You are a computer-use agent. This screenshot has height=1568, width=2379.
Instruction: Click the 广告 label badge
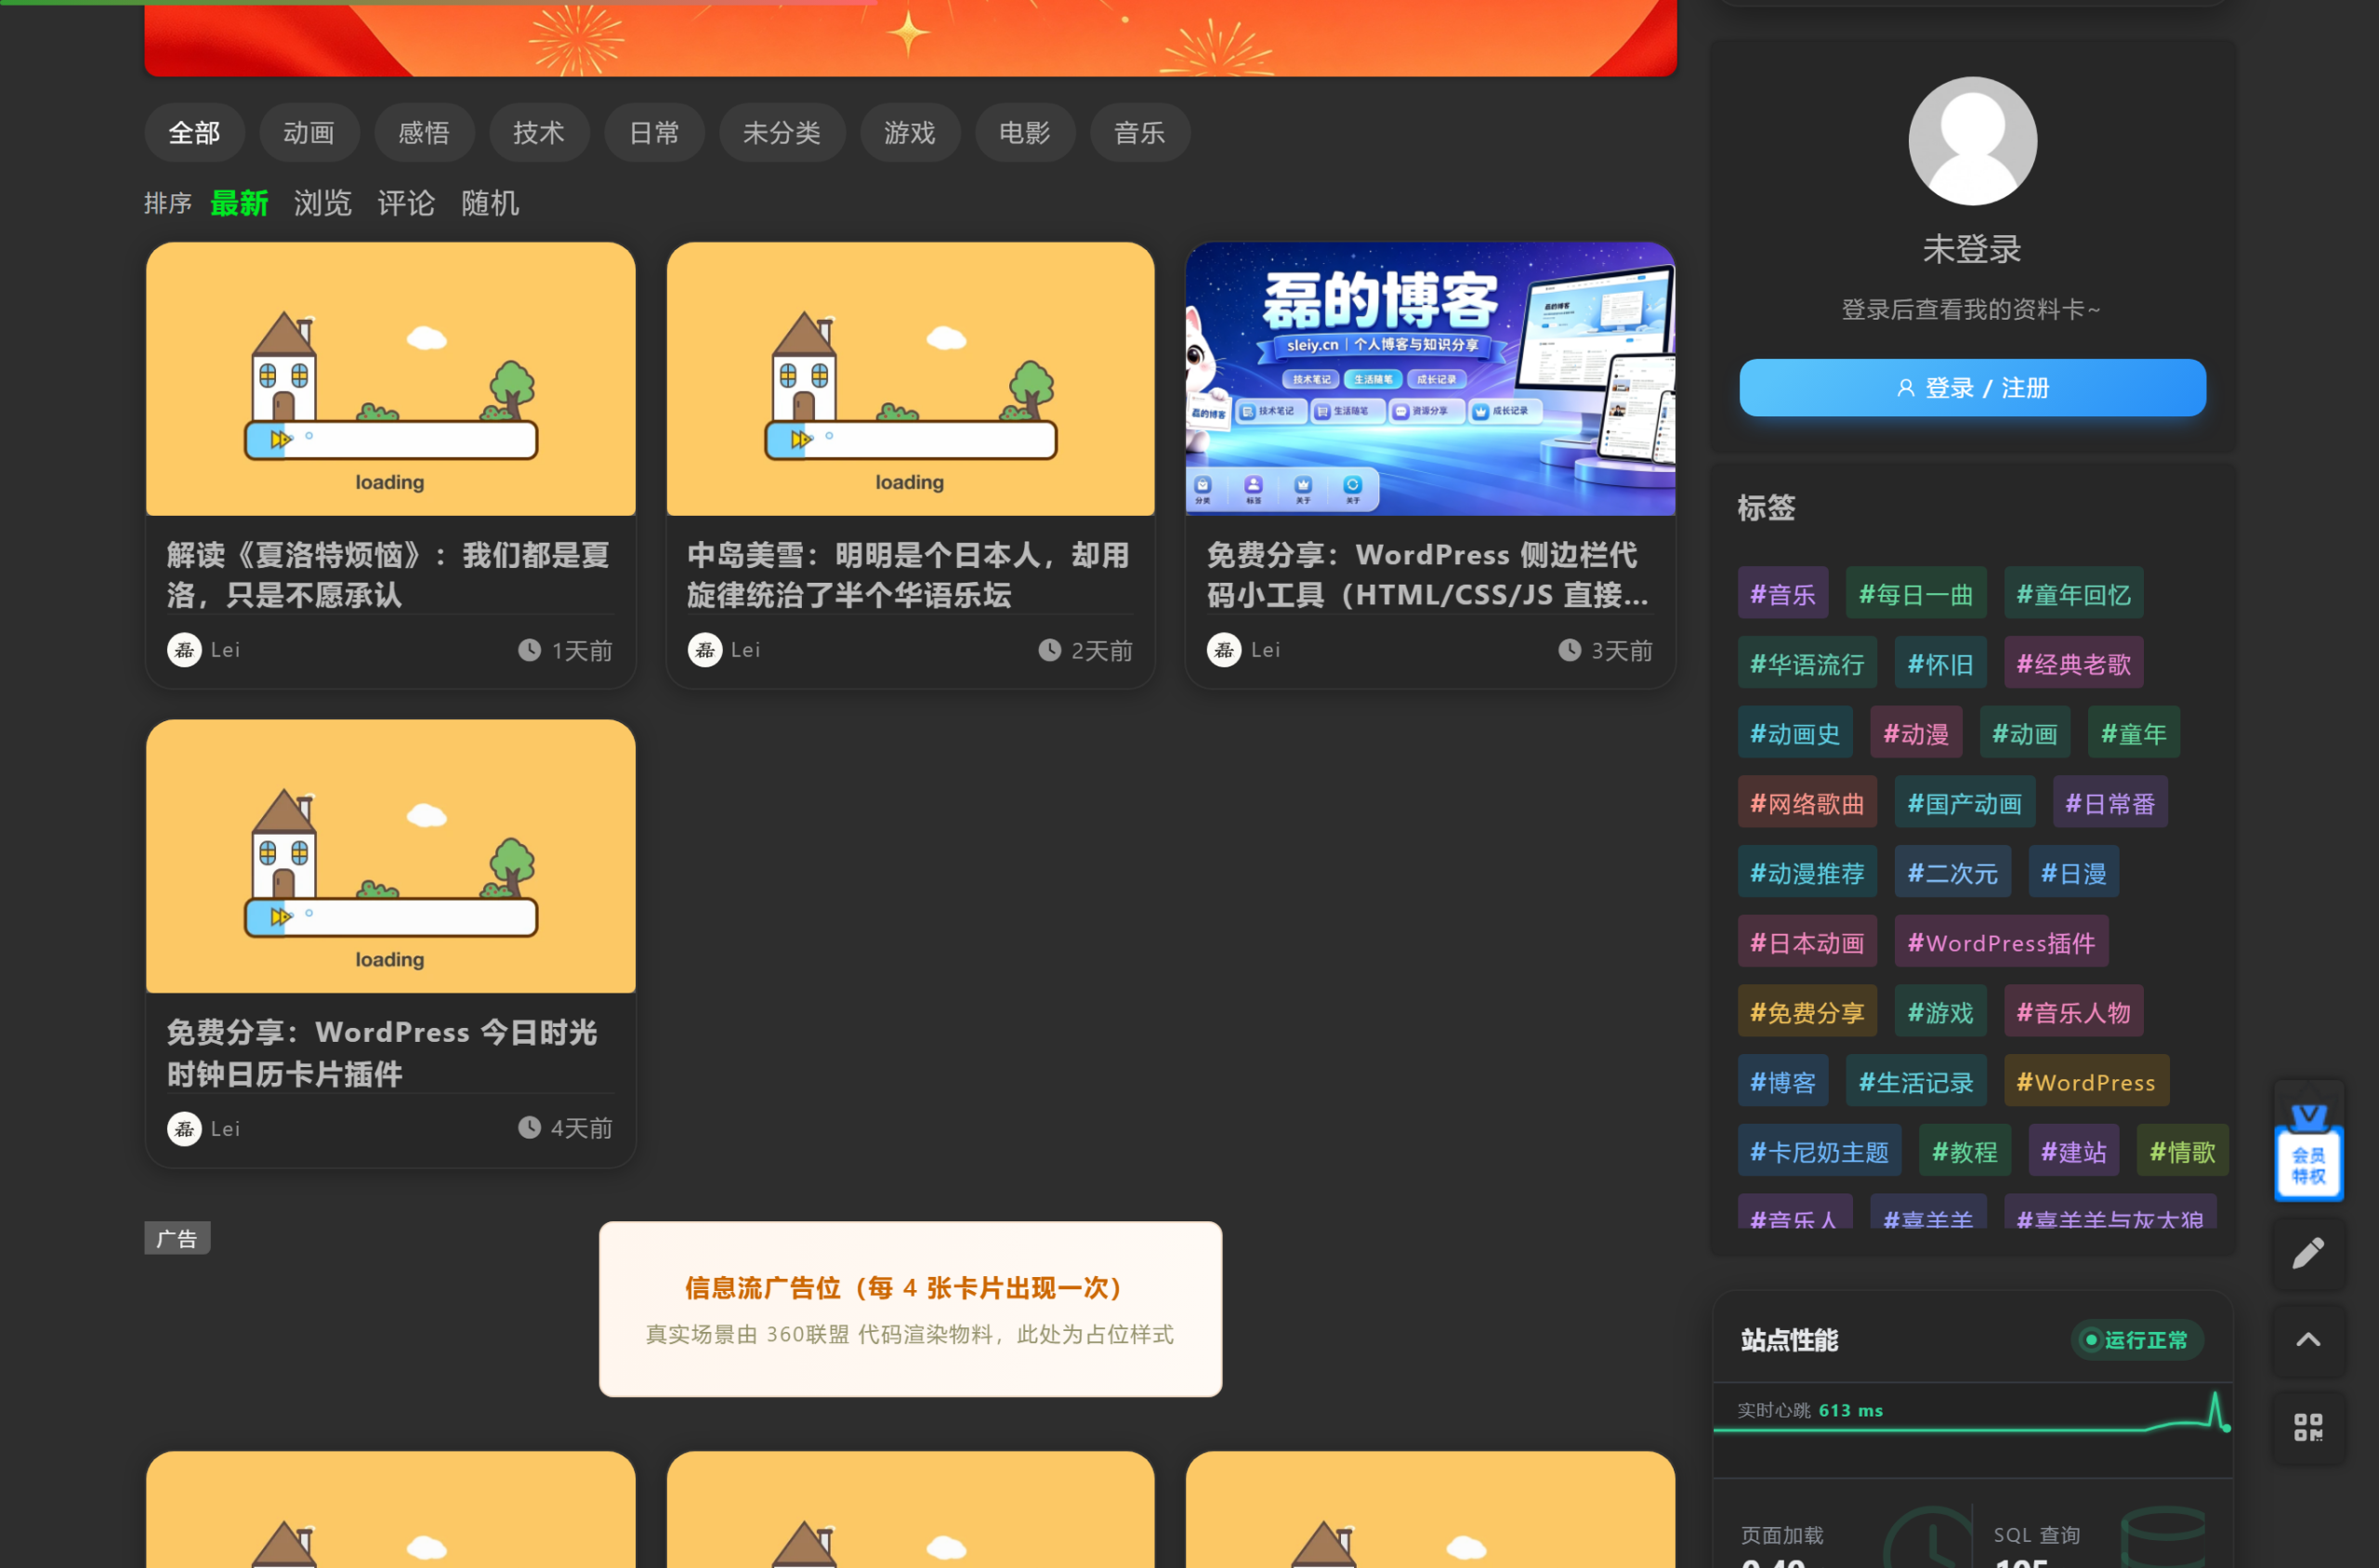(177, 1239)
